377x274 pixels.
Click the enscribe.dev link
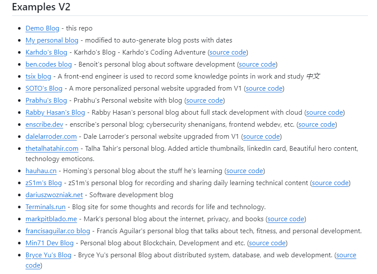[x=44, y=125]
